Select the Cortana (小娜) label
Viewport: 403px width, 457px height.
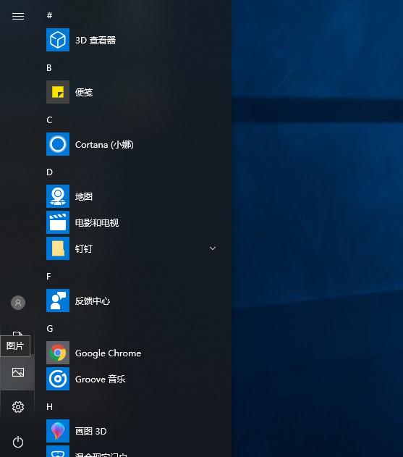(104, 145)
